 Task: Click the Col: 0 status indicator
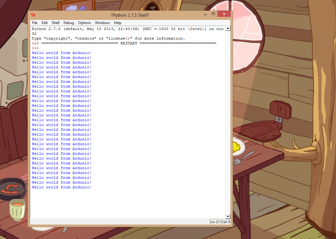pyautogui.click(x=225, y=222)
